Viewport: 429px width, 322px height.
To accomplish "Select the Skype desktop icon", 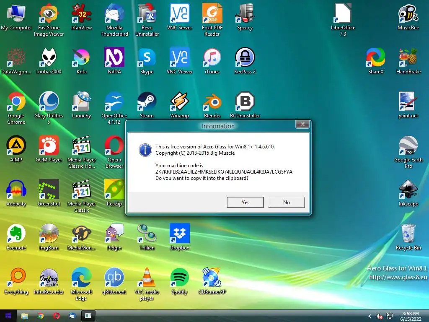I will (x=147, y=61).
